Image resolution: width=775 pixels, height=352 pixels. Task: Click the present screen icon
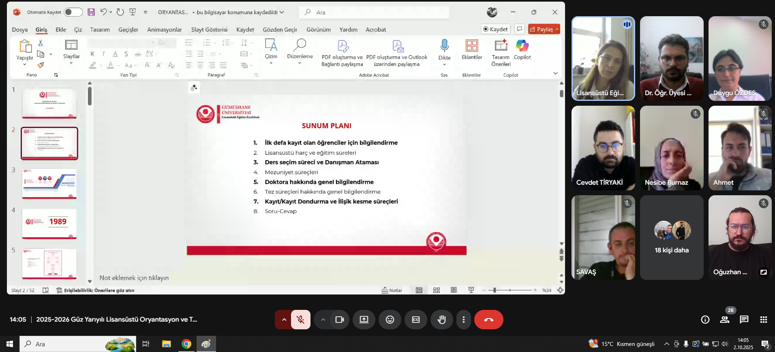364,320
